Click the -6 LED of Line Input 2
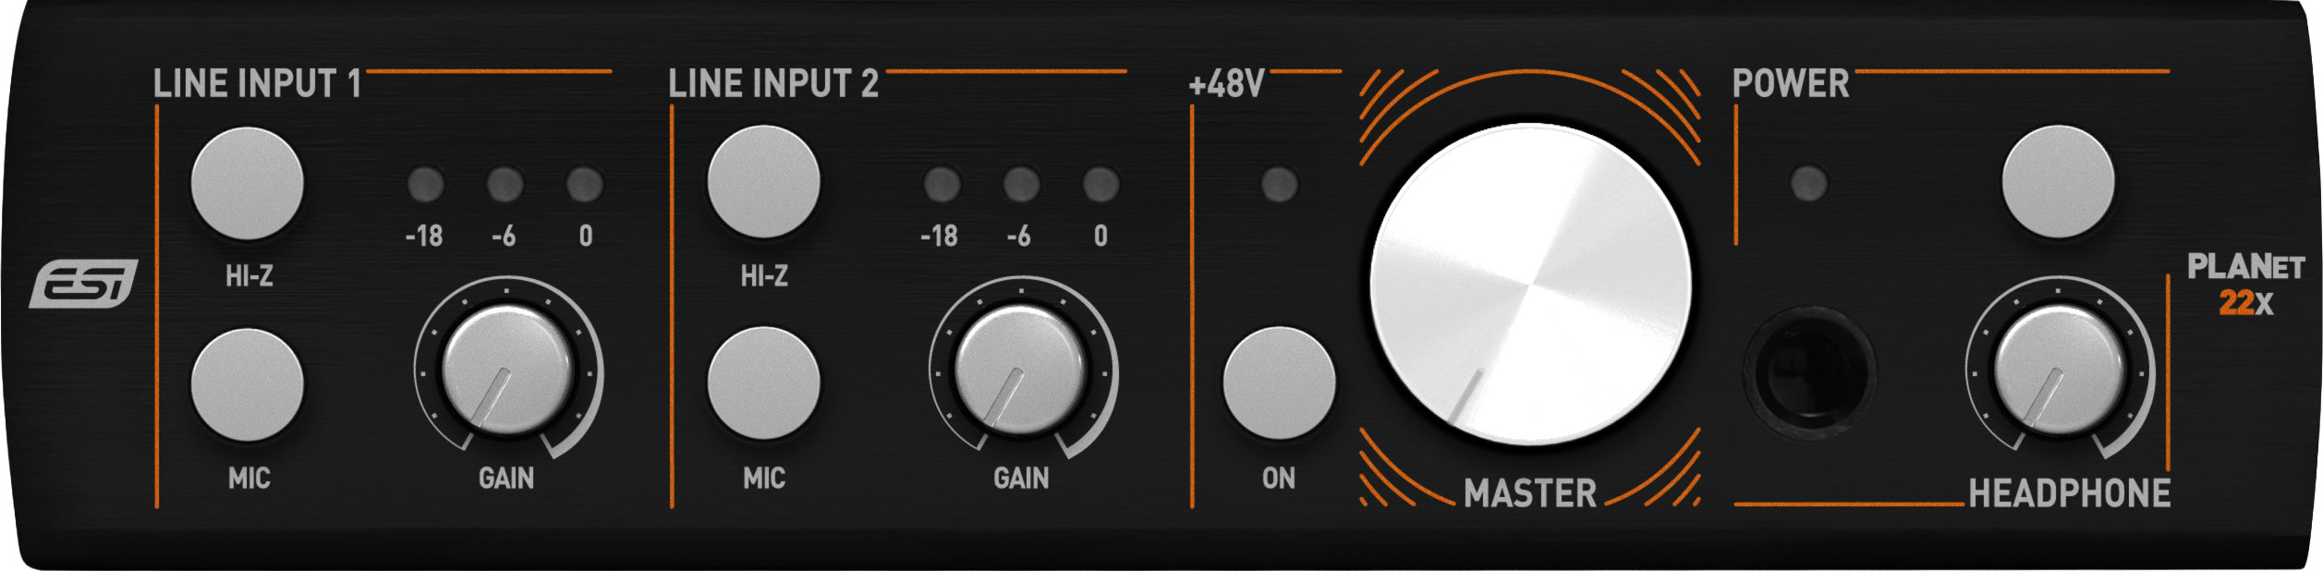 pyautogui.click(x=1021, y=184)
